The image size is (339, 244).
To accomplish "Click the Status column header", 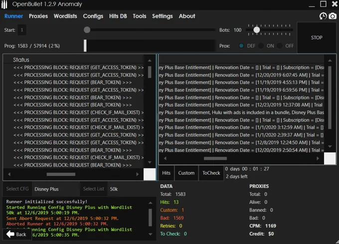I will [x=21, y=60].
